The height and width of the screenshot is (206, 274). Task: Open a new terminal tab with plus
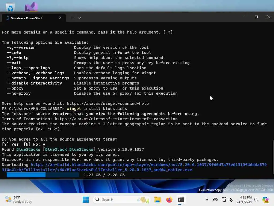[x=72, y=18]
